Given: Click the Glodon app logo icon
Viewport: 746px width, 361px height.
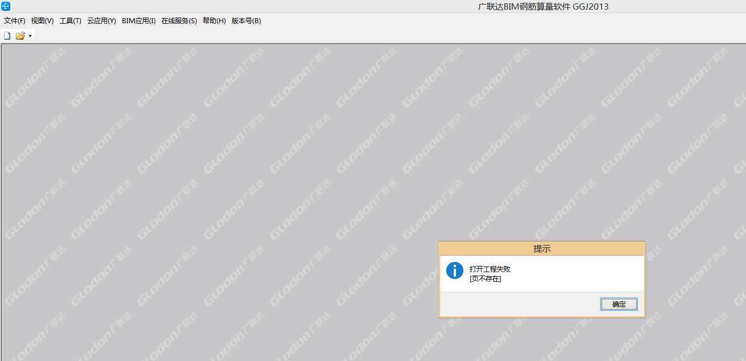Looking at the screenshot, I should click(x=6, y=6).
